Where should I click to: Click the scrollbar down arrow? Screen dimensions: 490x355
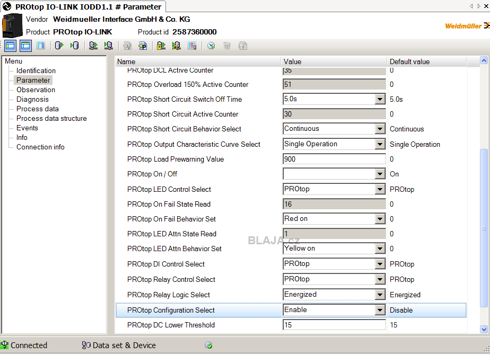point(484,329)
